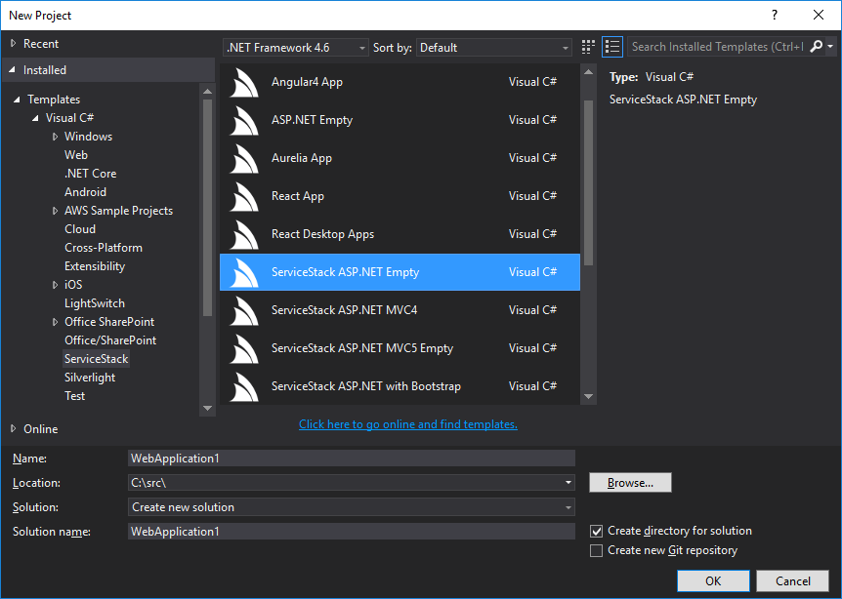Select the Silverlight category
The height and width of the screenshot is (599, 842).
tap(90, 378)
